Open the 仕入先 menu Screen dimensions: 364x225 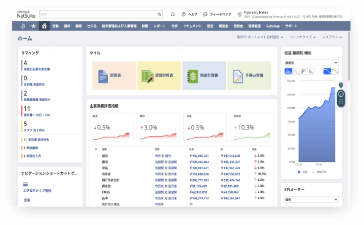[92, 26]
